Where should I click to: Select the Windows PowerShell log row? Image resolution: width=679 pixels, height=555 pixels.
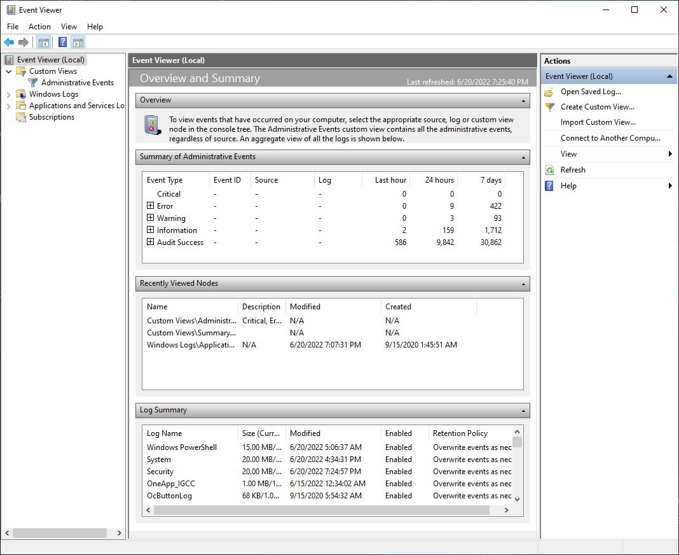328,447
